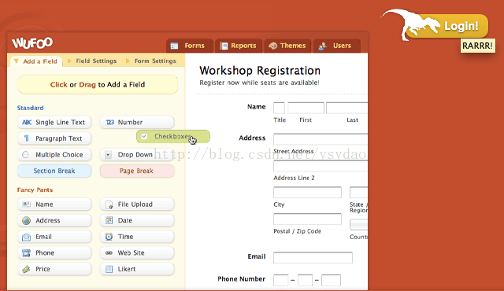Screen dimensions: 504x291
Task: Click the Standard section heading
Action: [30, 108]
